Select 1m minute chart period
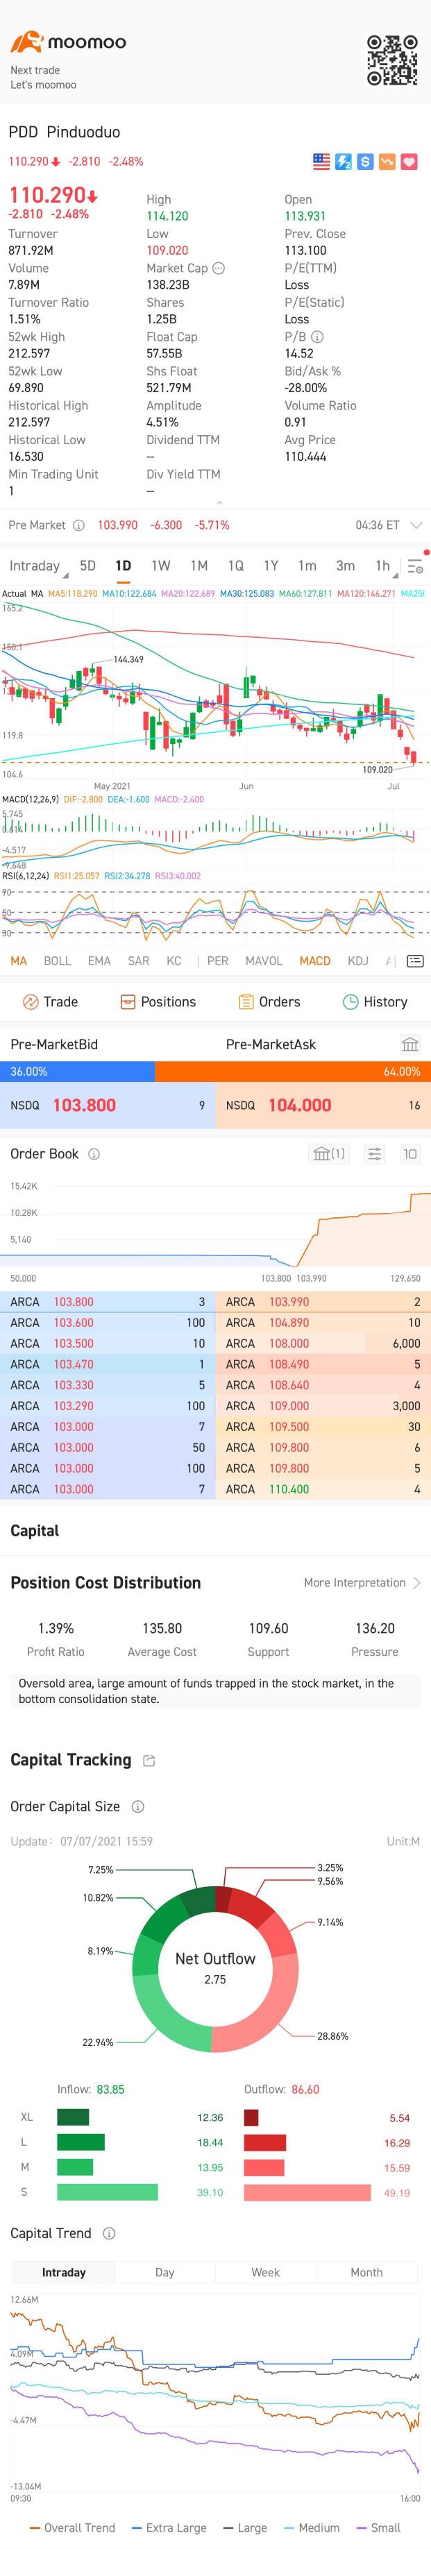 (307, 566)
